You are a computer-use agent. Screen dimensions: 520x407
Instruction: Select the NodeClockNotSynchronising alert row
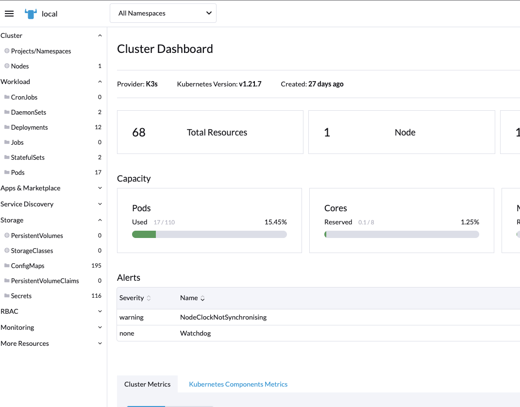(x=223, y=317)
